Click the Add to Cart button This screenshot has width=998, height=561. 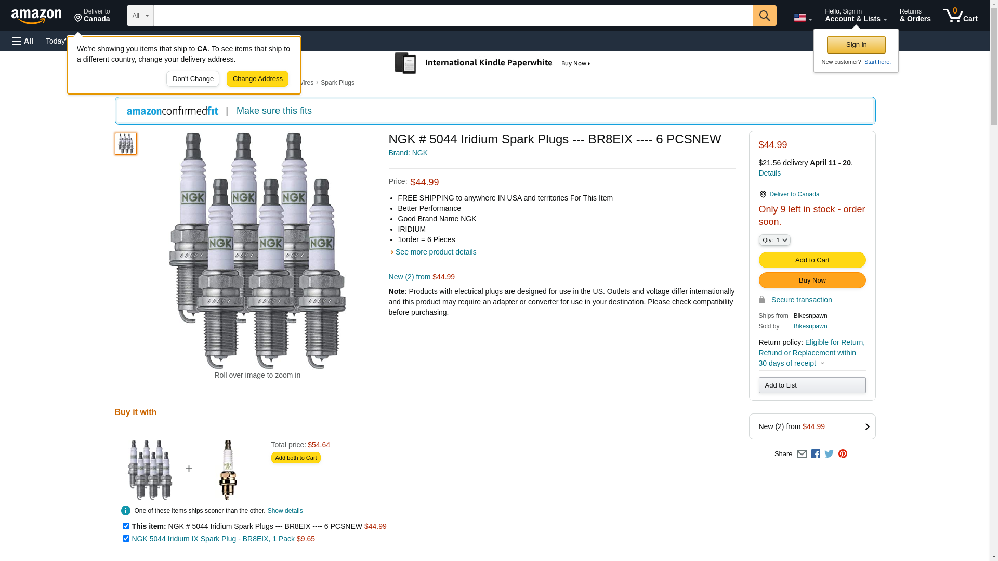[812, 260]
